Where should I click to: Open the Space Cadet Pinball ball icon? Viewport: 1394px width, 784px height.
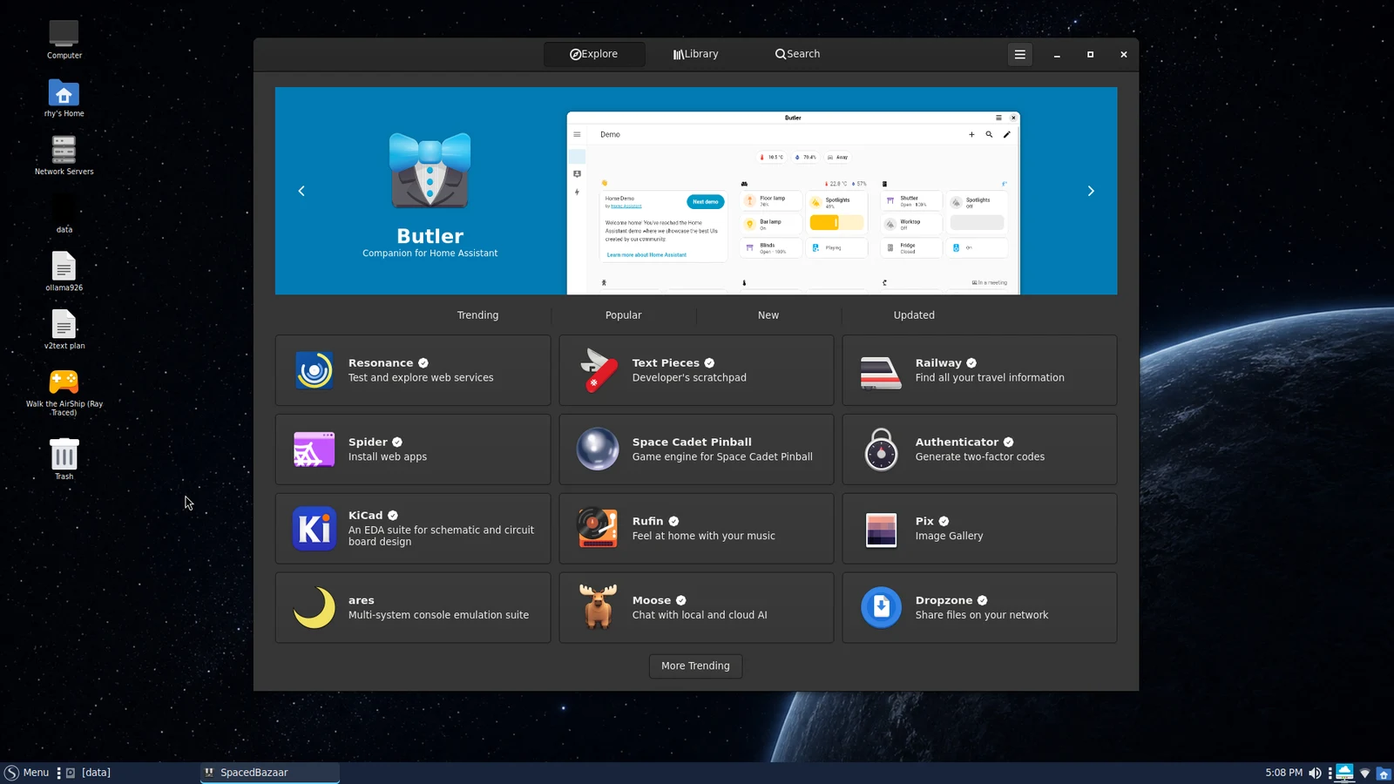(x=598, y=449)
